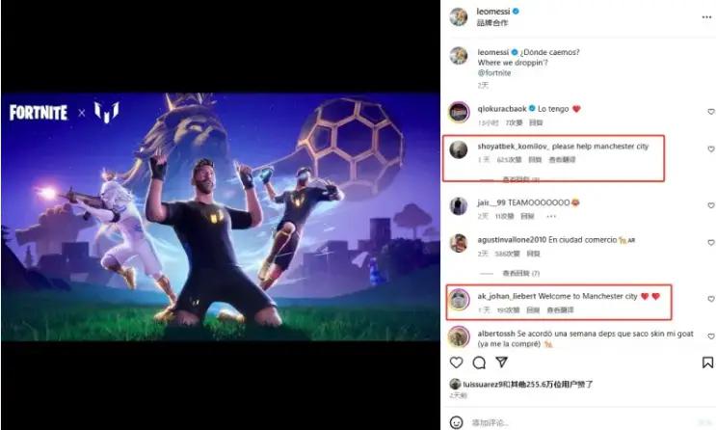Viewport: 716px width, 430px height.
Task: Like shoyatbek_komilov_'s Manchester City comment
Action: (710, 149)
